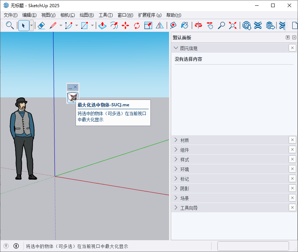This screenshot has width=298, height=252.
Task: Run the 最大化选中物体 SUCJ plugin icon
Action: pyautogui.click(x=73, y=97)
